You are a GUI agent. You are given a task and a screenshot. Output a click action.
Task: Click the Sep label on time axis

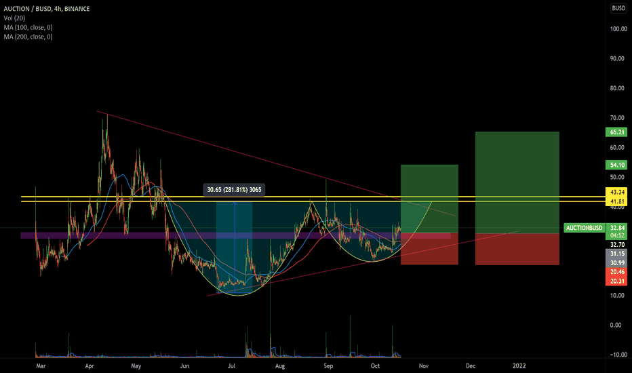tap(328, 366)
